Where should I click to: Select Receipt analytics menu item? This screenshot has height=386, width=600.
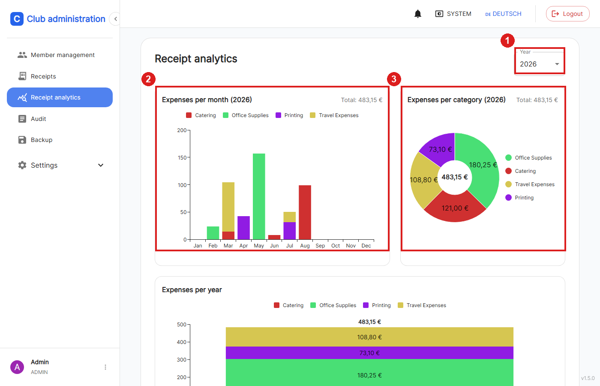(x=60, y=97)
